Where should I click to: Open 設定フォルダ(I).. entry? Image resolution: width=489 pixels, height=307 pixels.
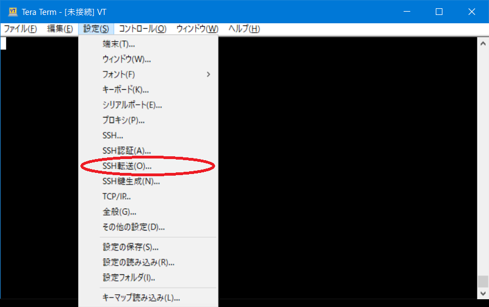[x=148, y=278]
